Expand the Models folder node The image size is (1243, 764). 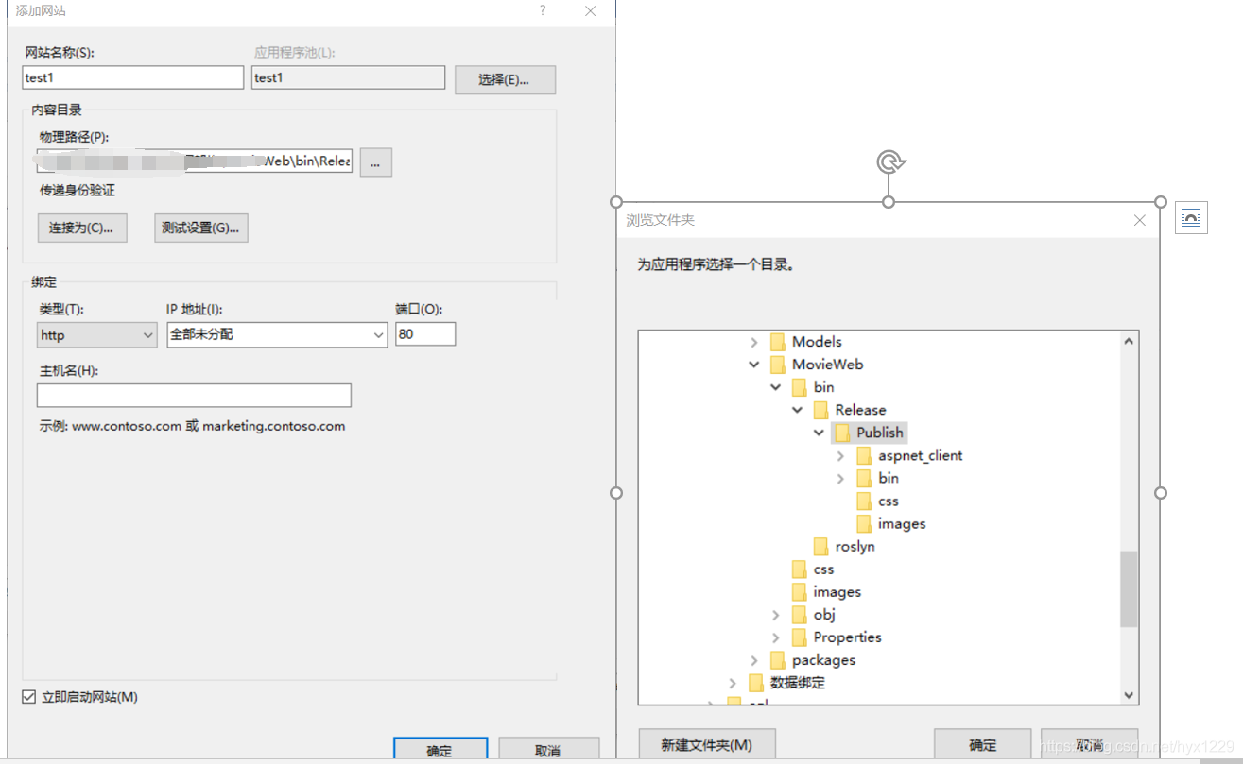tap(754, 342)
